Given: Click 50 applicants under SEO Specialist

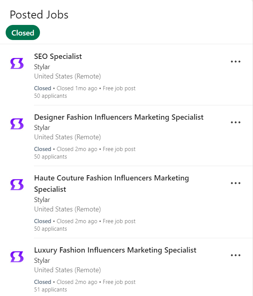Looking at the screenshot, I should tap(50, 96).
